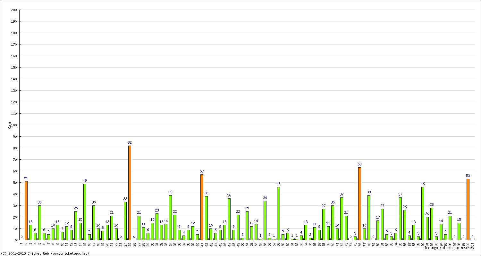Viewport: 481px width, 256px height.
Task: Click the orange bar valued 82
Action: pos(130,193)
